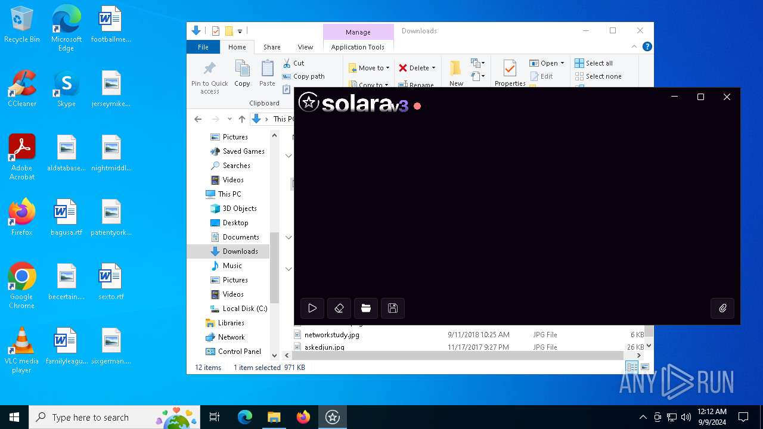Click Select all in the ribbon
The image size is (763, 429).
click(x=594, y=63)
